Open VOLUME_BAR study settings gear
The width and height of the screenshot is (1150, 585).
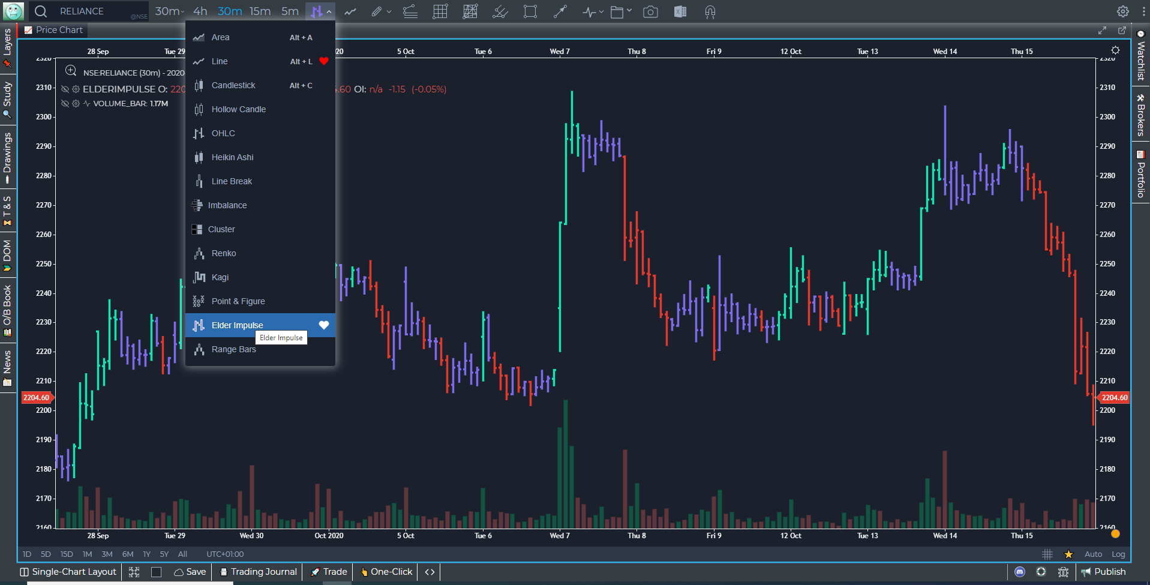[x=76, y=103]
